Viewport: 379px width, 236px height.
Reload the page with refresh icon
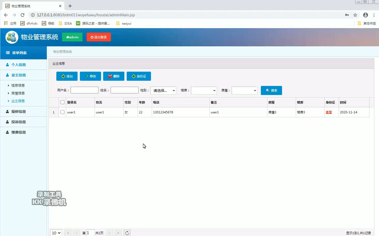tap(22, 15)
